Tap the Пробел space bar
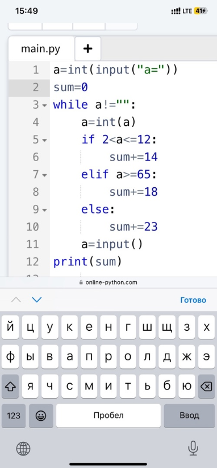 tap(108, 416)
